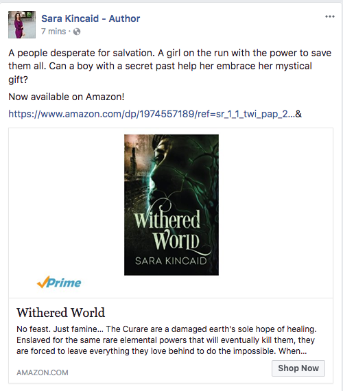Click Sara Kincaid's profile picture
343x391 pixels.
tap(22, 25)
